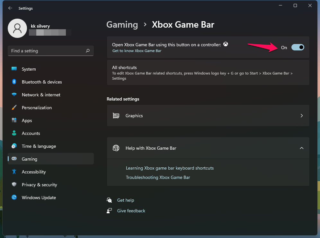Image resolution: width=320 pixels, height=238 pixels.
Task: Open Learning Xbox game bar keyboard shortcuts link
Action: point(170,168)
